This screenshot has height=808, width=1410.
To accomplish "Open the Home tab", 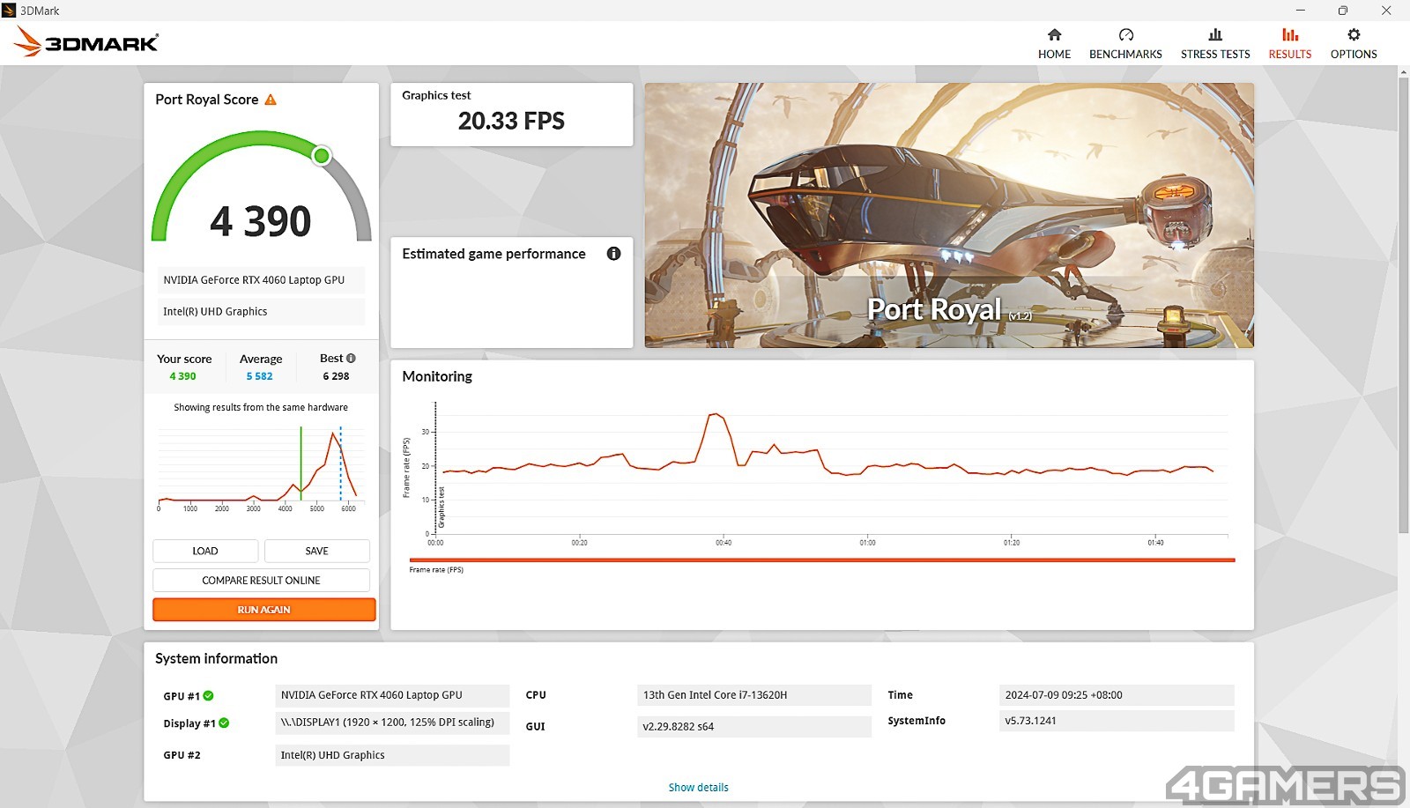I will (1054, 43).
